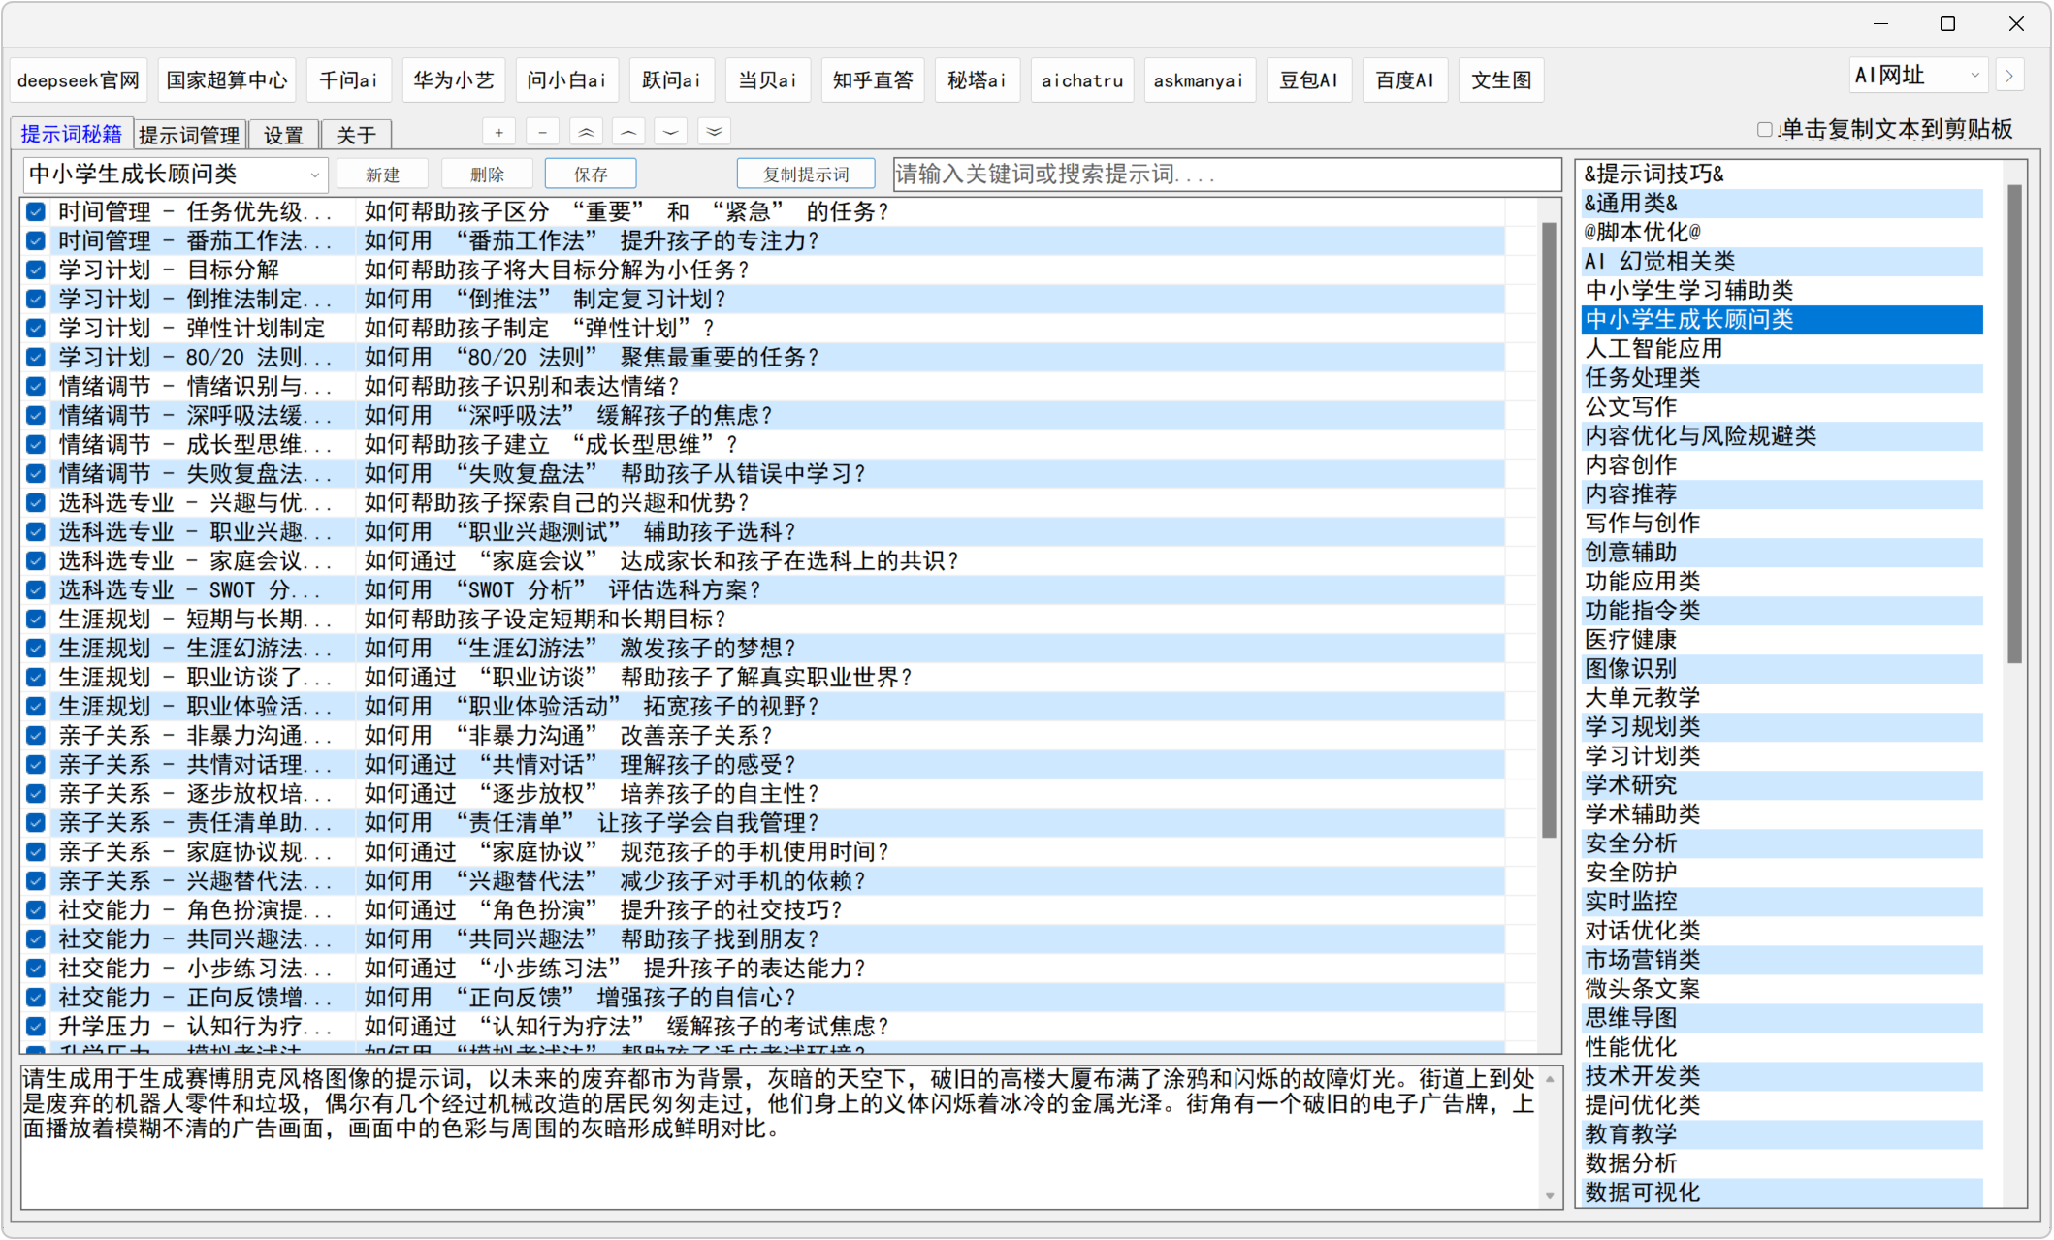The image size is (2054, 1240).
Task: Uncheck the 社交能力 - 角色扮演提 row checkbox
Action: click(x=36, y=910)
